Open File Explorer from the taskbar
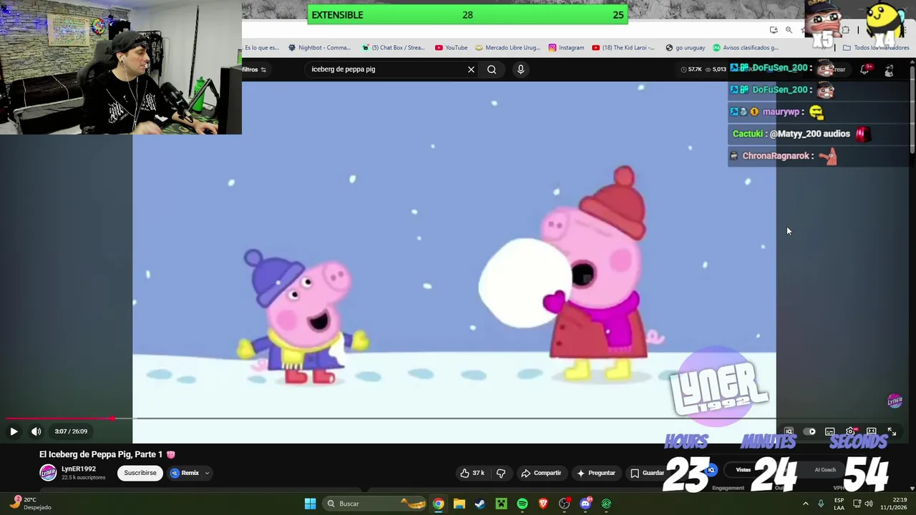Image resolution: width=916 pixels, height=515 pixels. point(459,504)
